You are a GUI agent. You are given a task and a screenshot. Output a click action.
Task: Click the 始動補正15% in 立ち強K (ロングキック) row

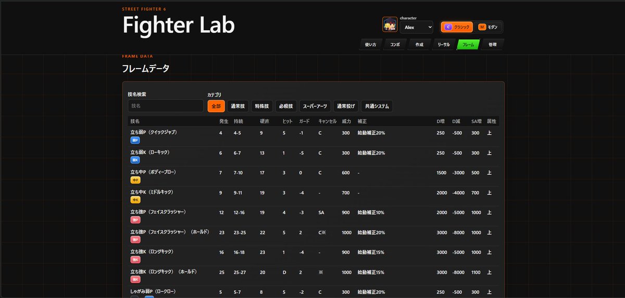(x=371, y=252)
